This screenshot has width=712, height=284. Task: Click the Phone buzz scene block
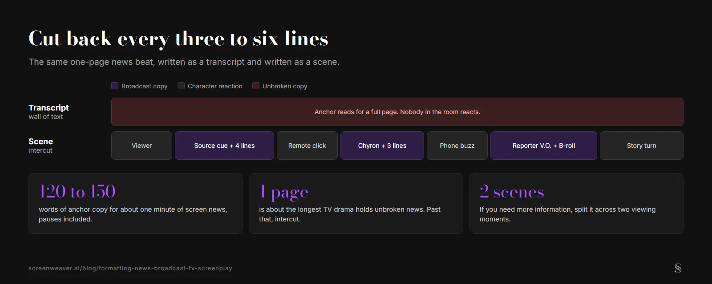click(x=457, y=146)
